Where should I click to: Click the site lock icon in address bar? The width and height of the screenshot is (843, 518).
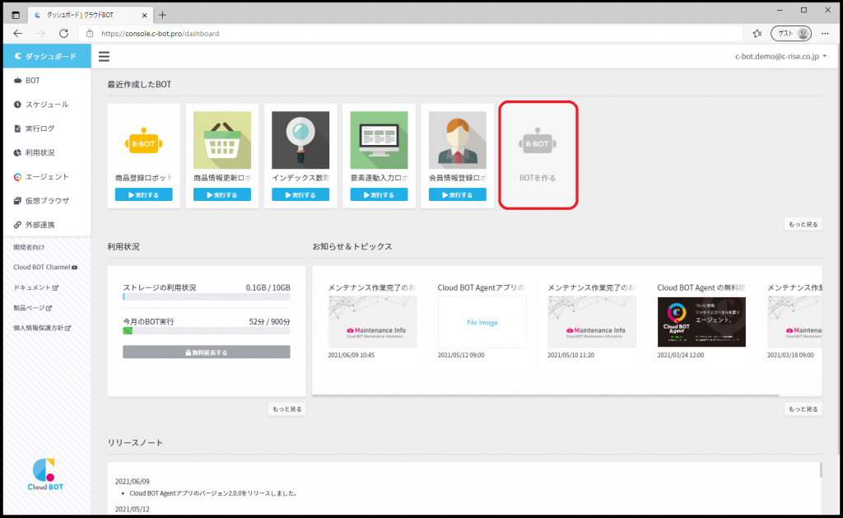(x=90, y=33)
